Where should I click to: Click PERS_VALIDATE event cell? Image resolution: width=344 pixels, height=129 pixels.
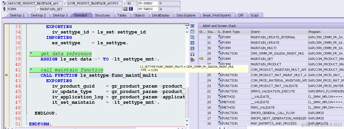coord(279,108)
